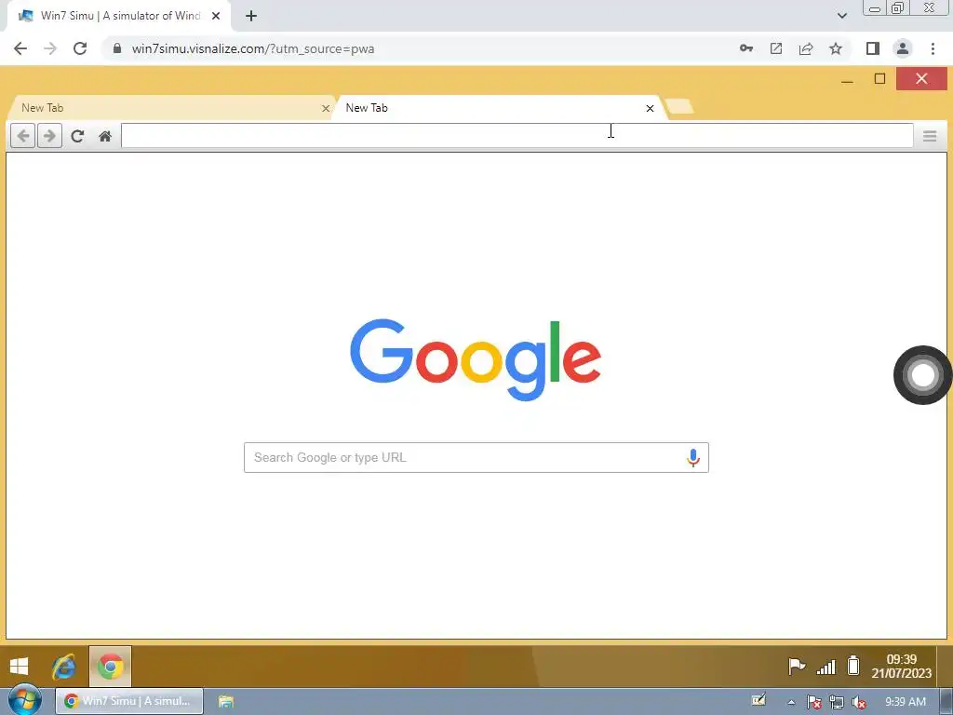Click the 9:39 AM system clock
953x715 pixels.
click(905, 702)
